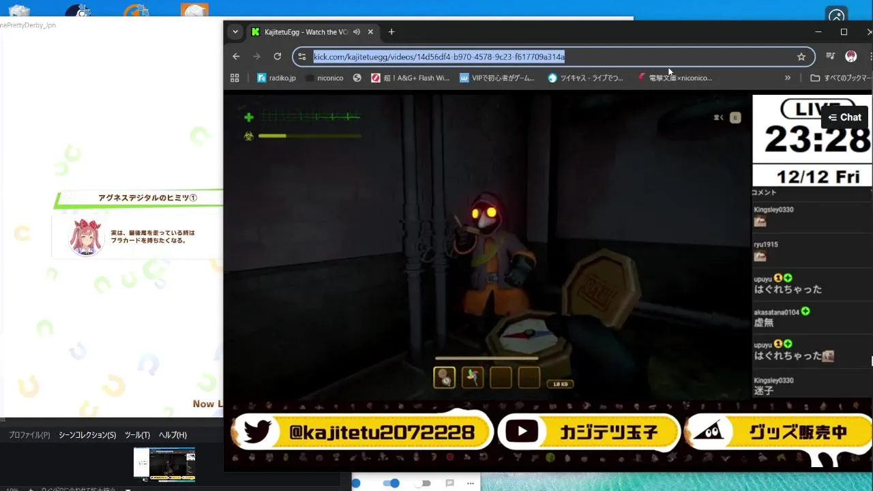873x491 pixels.
Task: Open ヘルプ(H) menu in OBS
Action: [x=173, y=435]
